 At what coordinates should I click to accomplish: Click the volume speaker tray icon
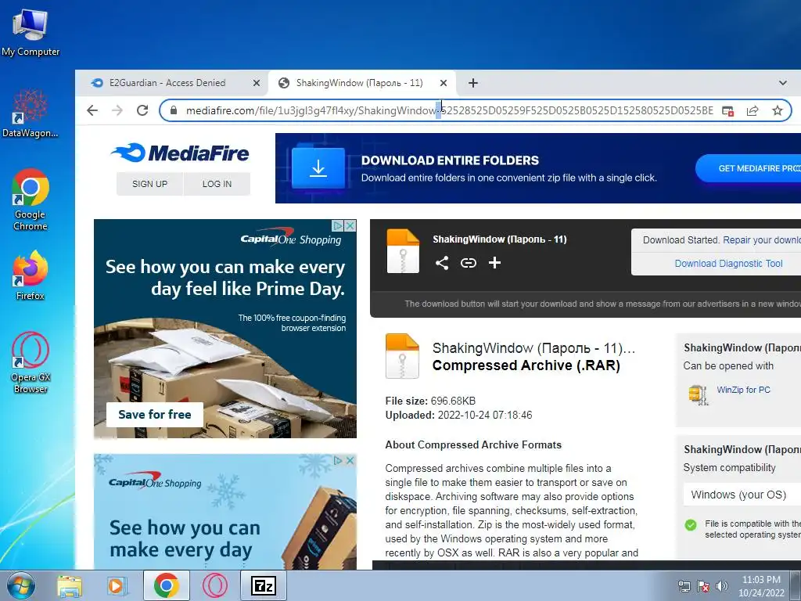tap(721, 586)
